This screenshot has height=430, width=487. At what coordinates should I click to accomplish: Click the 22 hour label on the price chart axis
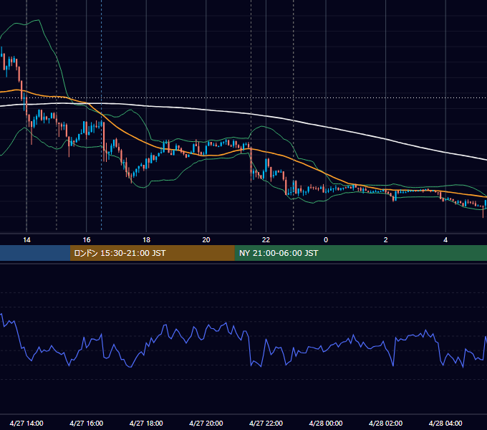(266, 240)
